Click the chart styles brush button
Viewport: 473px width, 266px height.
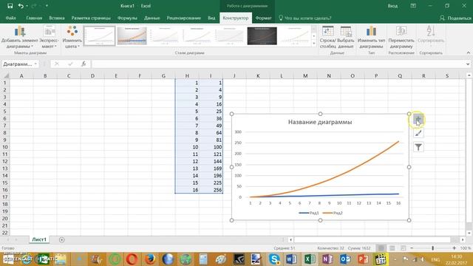418,133
